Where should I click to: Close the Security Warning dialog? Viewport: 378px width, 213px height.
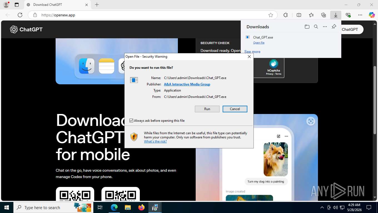click(x=249, y=57)
